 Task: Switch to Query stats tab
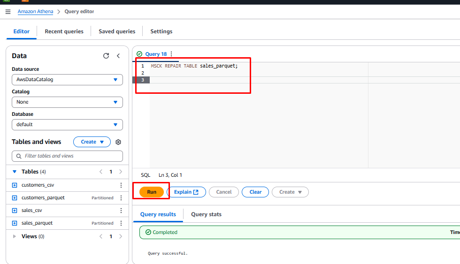pyautogui.click(x=206, y=214)
